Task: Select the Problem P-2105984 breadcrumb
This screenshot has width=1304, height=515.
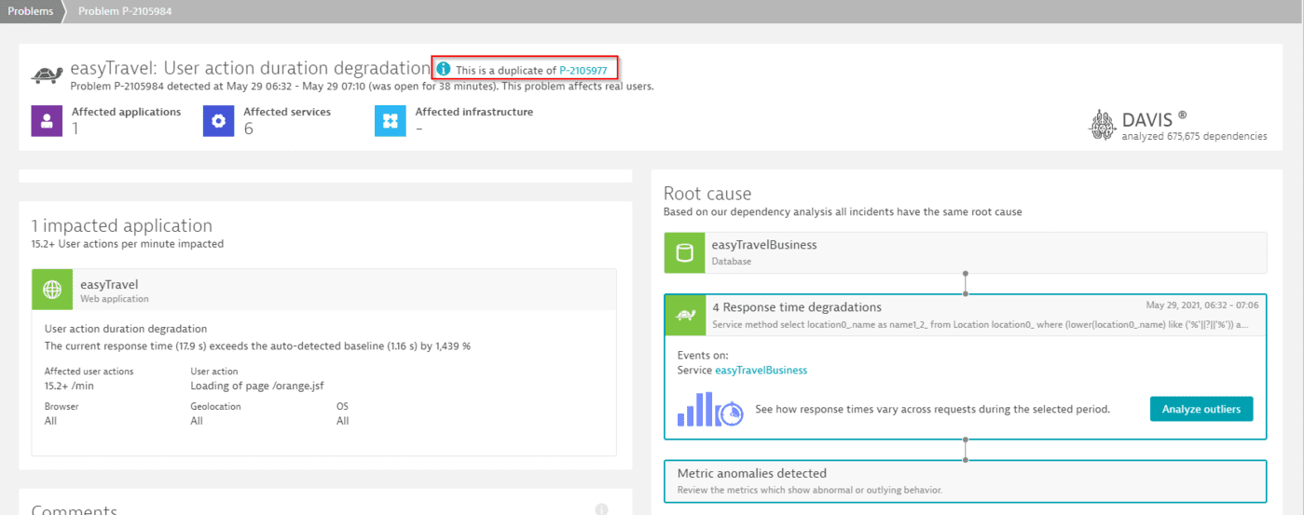Action: coord(124,11)
